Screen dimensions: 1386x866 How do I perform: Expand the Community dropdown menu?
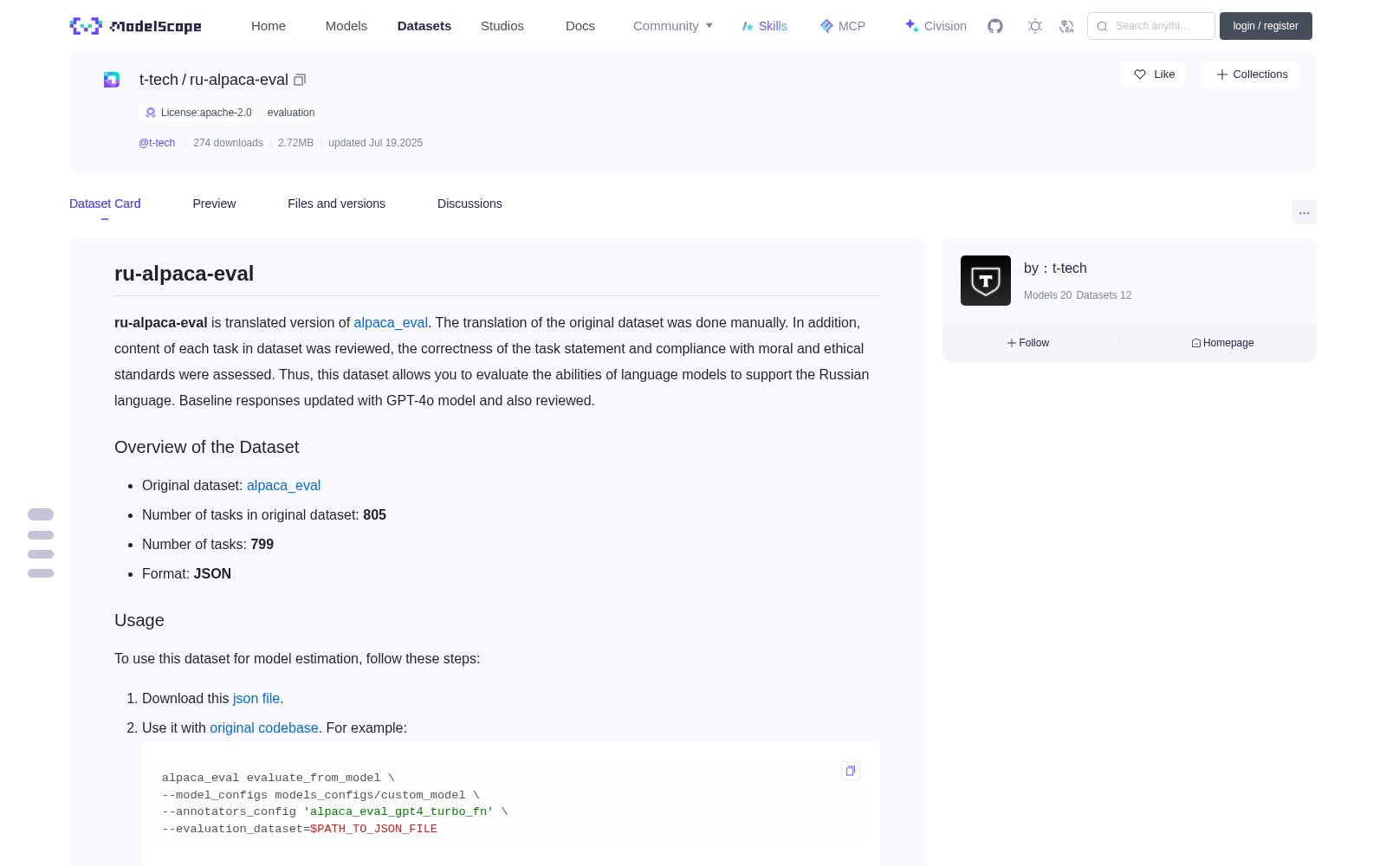(x=673, y=26)
